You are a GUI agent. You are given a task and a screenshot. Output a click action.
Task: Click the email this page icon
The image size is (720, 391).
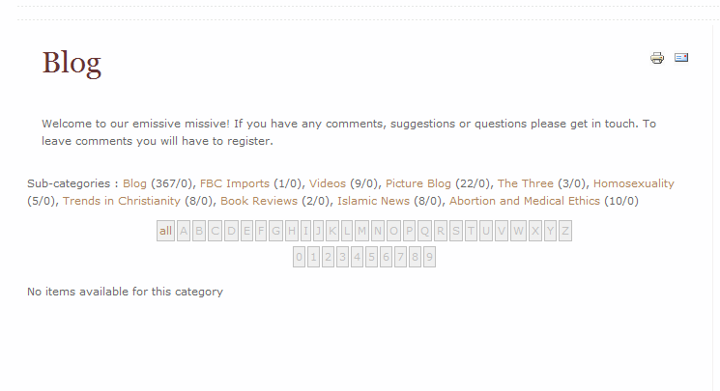point(681,58)
